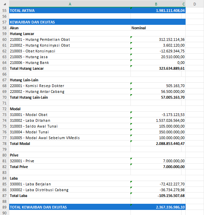Screen dimensions: 204x215
Task: Select column B header
Action: (x=156, y=4)
